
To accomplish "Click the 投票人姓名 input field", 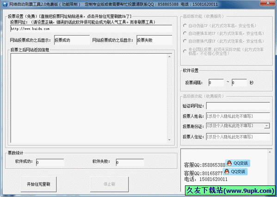I will (x=238, y=116).
